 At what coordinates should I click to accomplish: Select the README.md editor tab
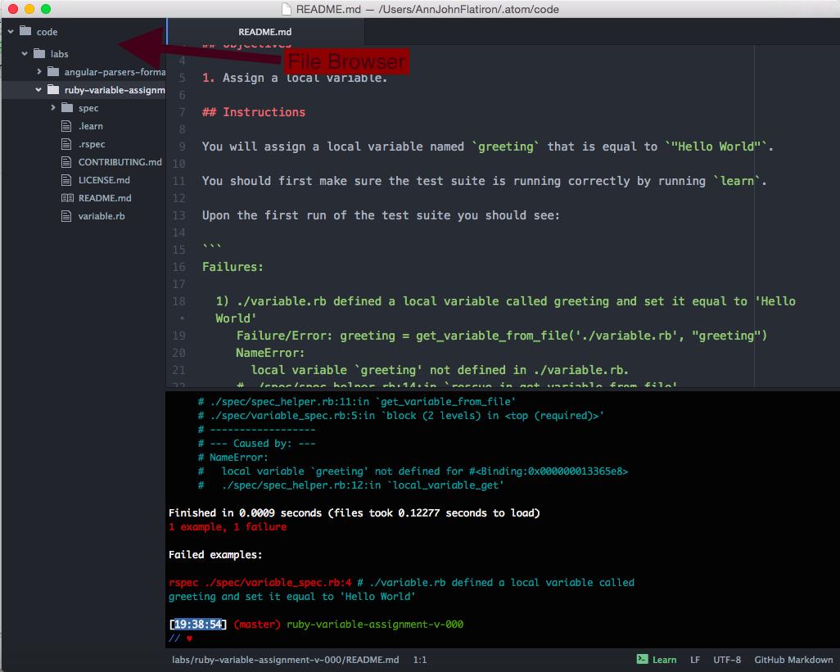pos(264,31)
